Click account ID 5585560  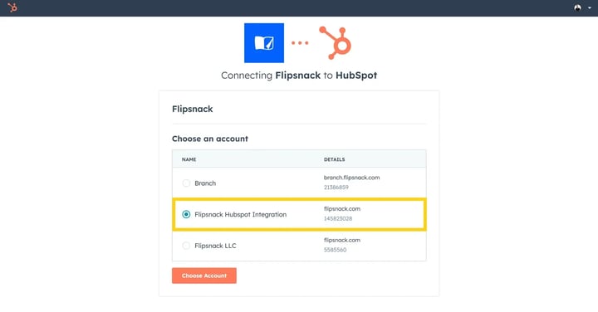click(x=336, y=250)
